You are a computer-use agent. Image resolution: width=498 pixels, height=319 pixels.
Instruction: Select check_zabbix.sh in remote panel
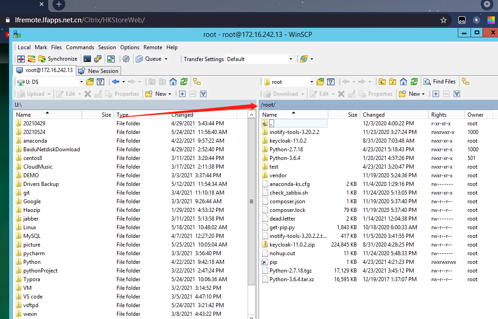288,193
